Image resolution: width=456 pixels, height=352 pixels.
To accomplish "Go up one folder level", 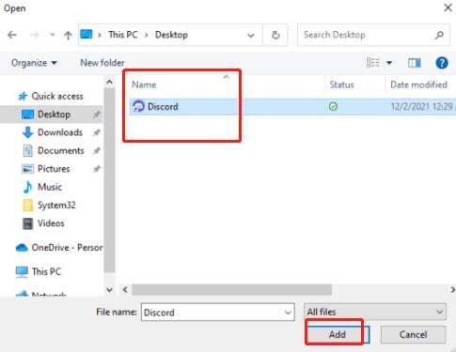I will 68,35.
